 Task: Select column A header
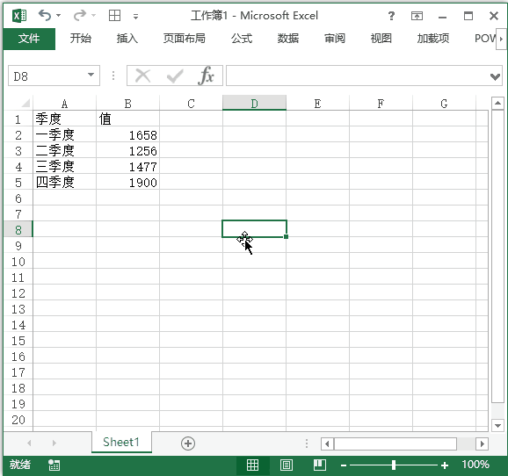[64, 104]
